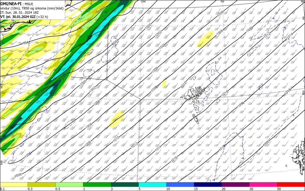Click the "5W" longitude label

pyautogui.click(x=222, y=2)
